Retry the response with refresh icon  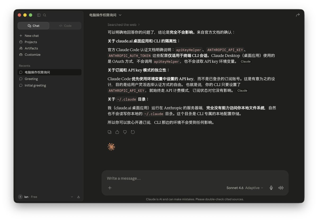133,132
